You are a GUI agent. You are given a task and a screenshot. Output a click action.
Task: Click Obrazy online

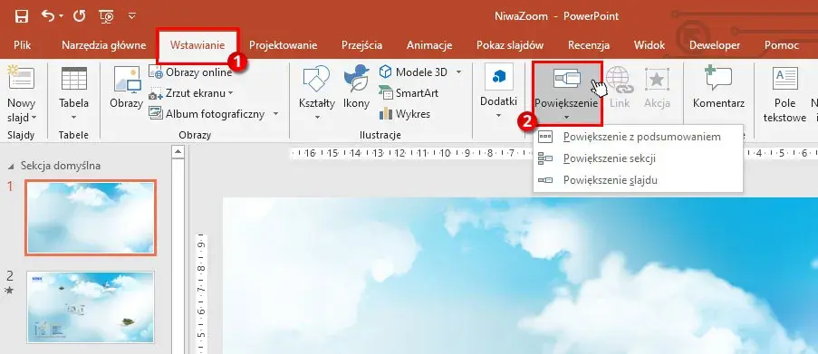(190, 72)
